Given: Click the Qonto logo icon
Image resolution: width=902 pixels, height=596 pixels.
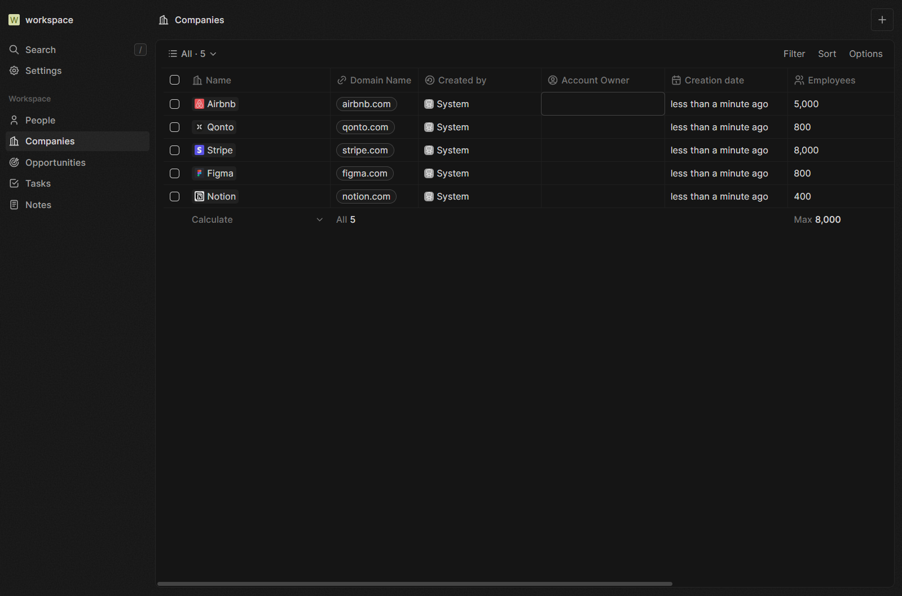Looking at the screenshot, I should click(199, 127).
